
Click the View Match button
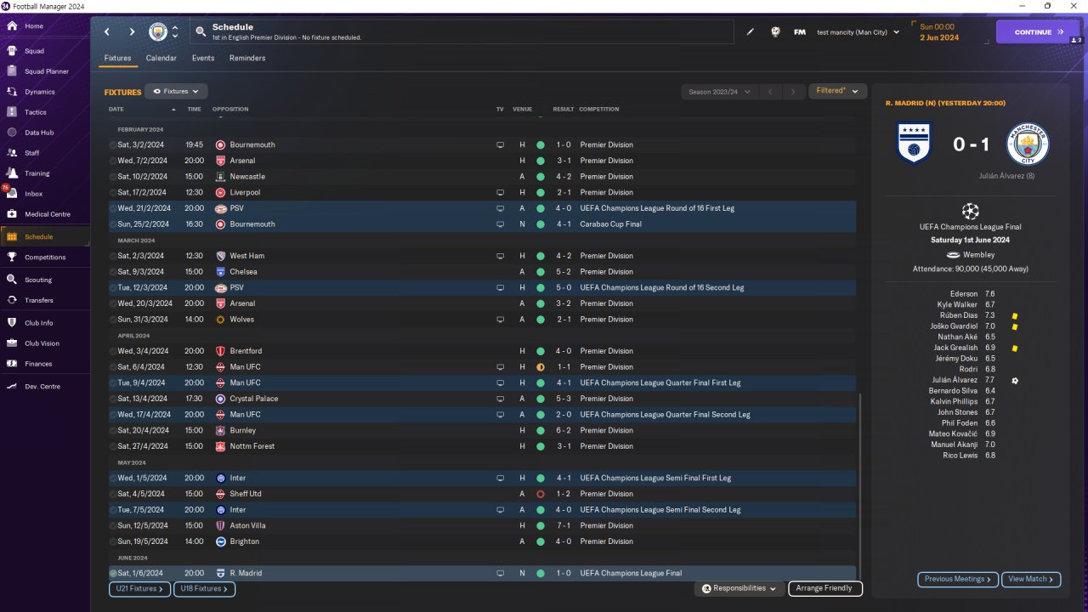[1031, 579]
